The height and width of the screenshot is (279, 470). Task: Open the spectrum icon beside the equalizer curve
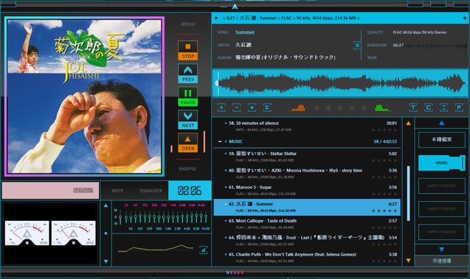[x=203, y=250]
